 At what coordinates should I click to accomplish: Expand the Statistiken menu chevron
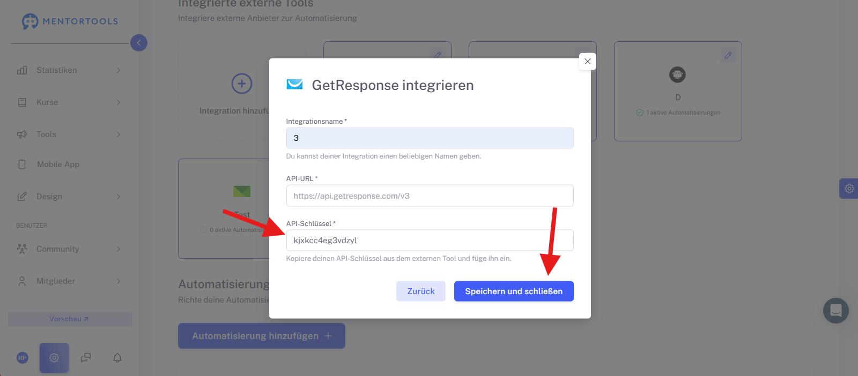click(119, 70)
